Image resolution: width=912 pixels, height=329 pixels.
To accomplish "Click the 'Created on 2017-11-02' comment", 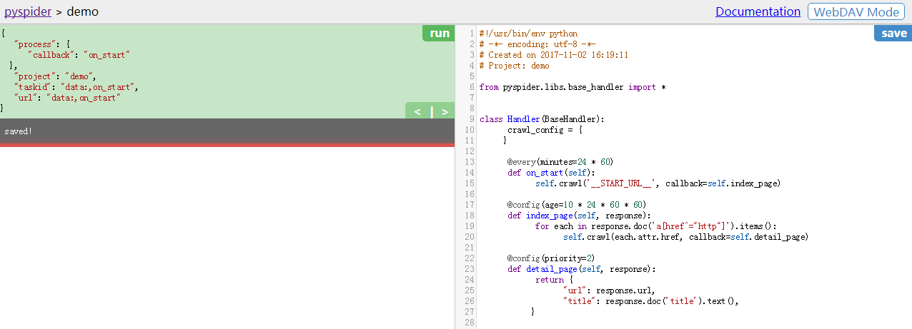I will tap(554, 55).
